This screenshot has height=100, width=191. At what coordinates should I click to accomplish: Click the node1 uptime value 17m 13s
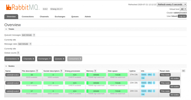tap(134, 75)
